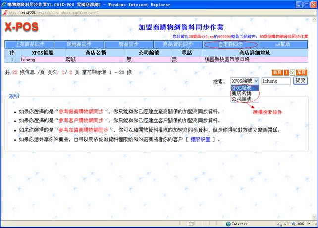Jump to 尾頁 last page button
Viewport: 318px width, 228px height.
click(302, 72)
